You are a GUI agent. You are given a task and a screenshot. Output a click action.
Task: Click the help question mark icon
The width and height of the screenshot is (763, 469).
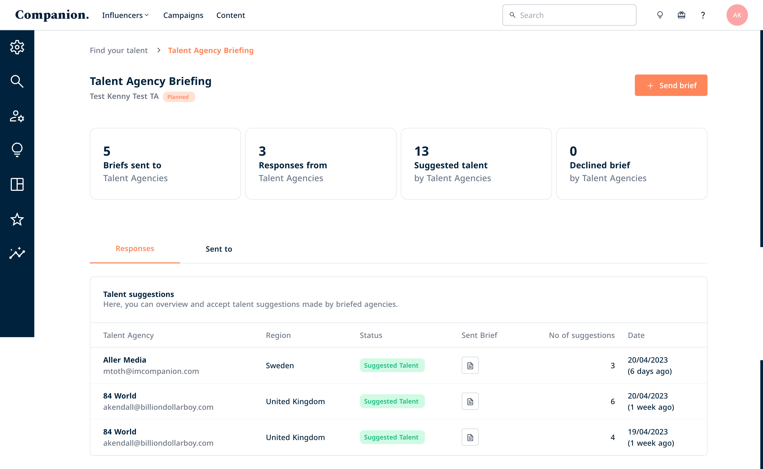coord(703,15)
